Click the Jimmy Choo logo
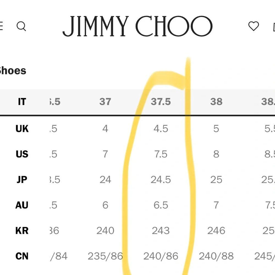The width and height of the screenshot is (275, 275). (137, 26)
